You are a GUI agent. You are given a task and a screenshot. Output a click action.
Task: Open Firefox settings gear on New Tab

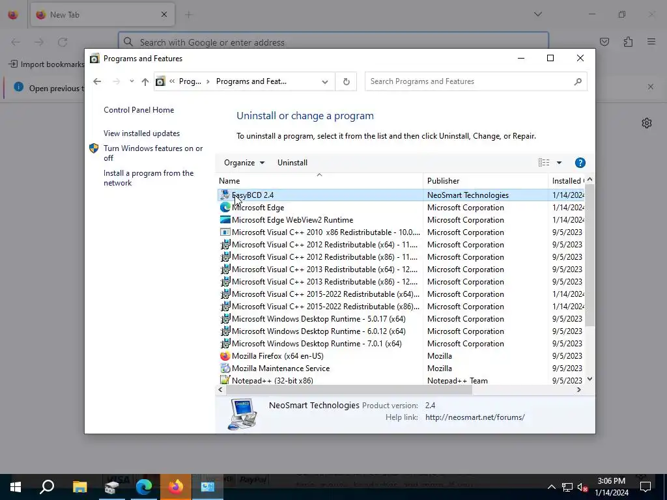[x=647, y=123]
